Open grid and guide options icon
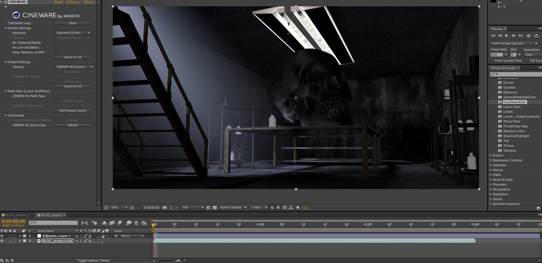 132,208
